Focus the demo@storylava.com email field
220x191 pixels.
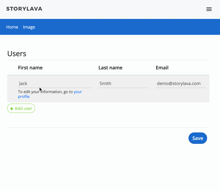pos(181,83)
